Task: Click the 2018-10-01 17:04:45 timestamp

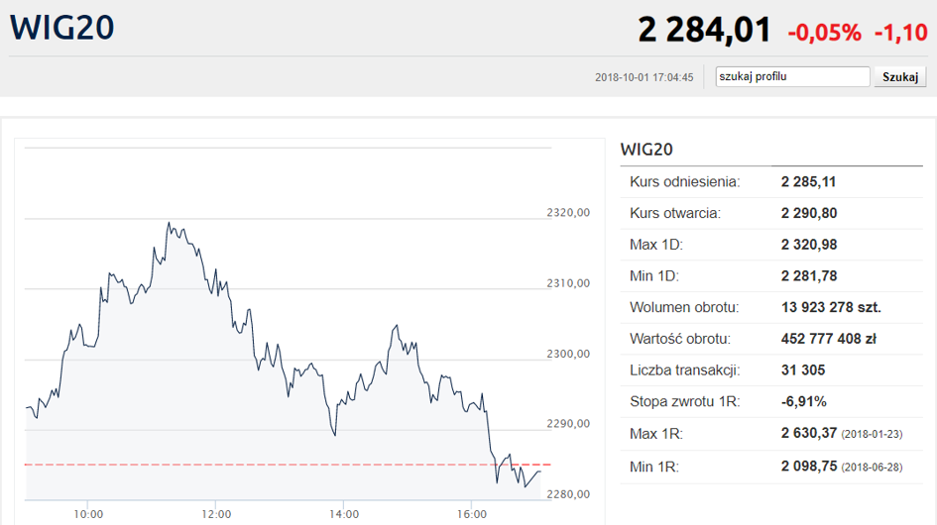Action: 644,77
